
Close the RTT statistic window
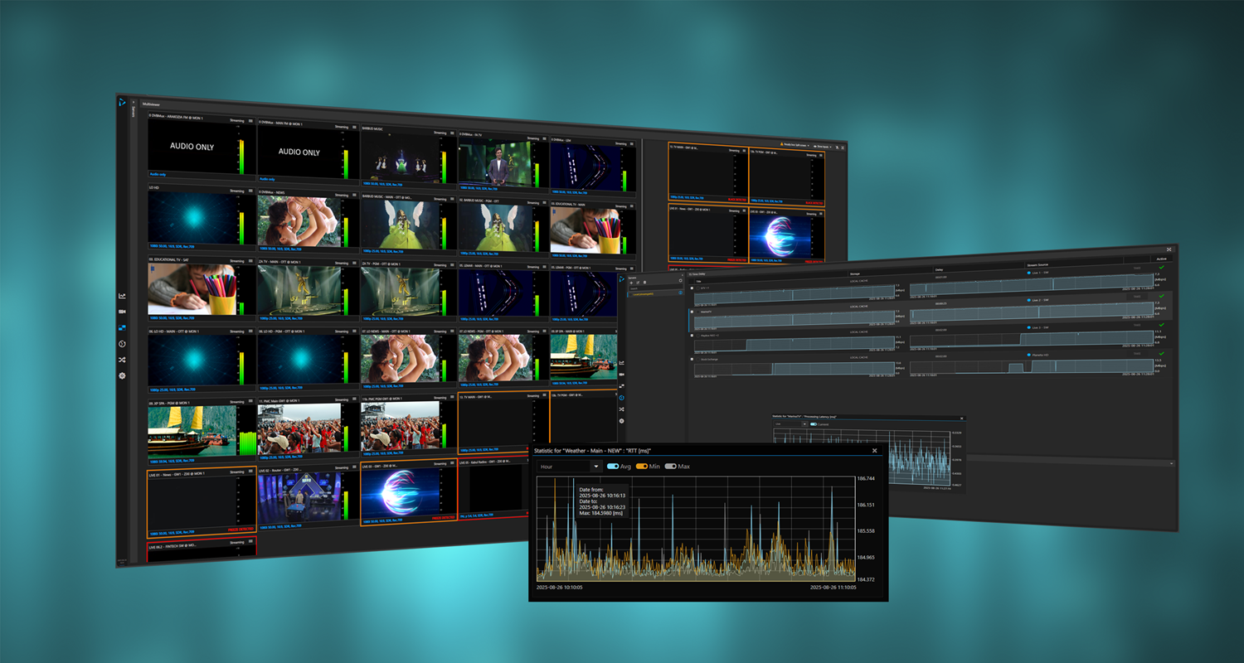pyautogui.click(x=874, y=451)
